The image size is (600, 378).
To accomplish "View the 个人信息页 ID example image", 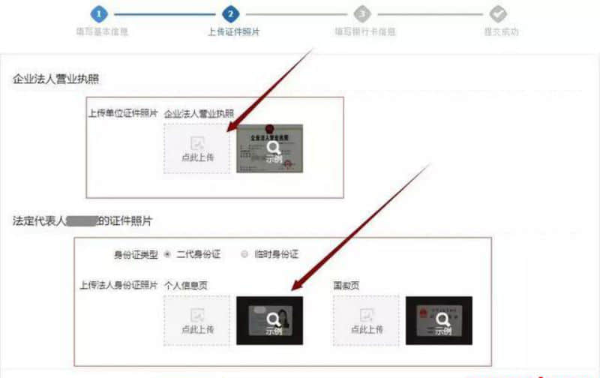I will (270, 320).
